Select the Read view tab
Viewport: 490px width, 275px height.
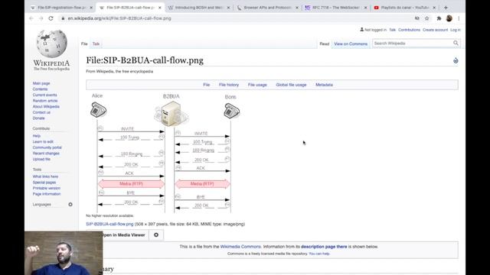[x=325, y=44]
